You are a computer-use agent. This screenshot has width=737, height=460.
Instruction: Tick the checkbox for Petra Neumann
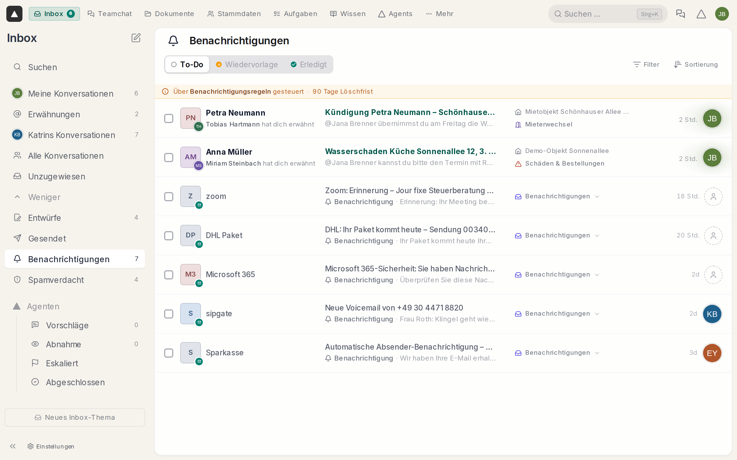coord(168,118)
